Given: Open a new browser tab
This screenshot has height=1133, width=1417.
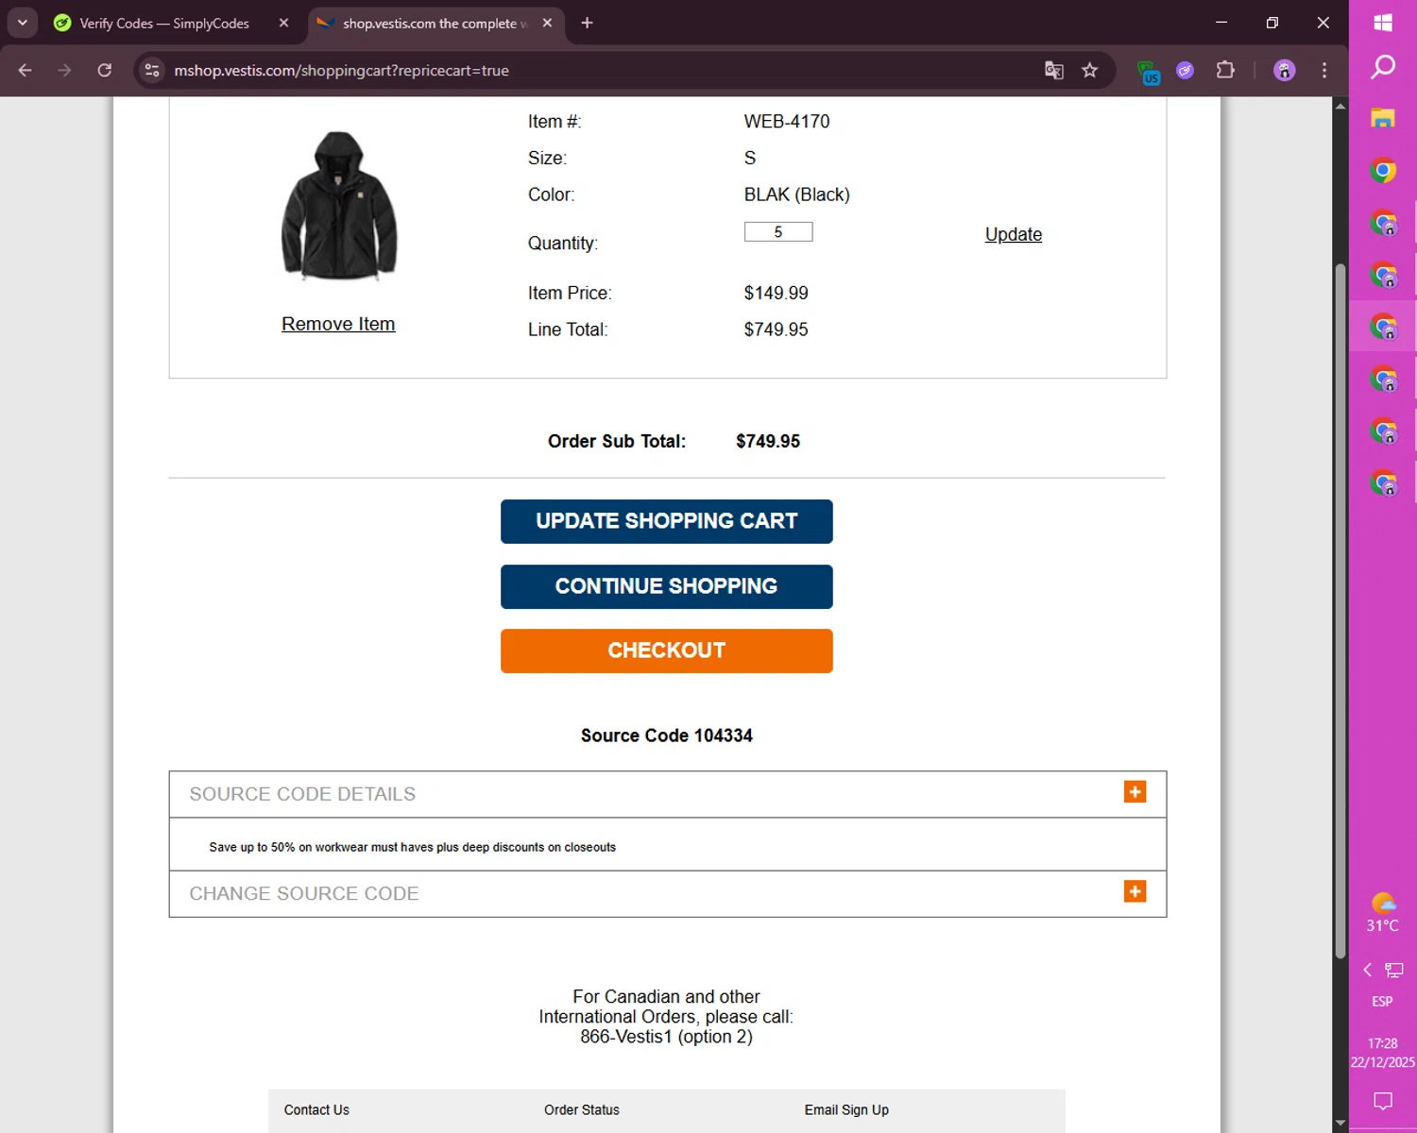Looking at the screenshot, I should tap(587, 23).
